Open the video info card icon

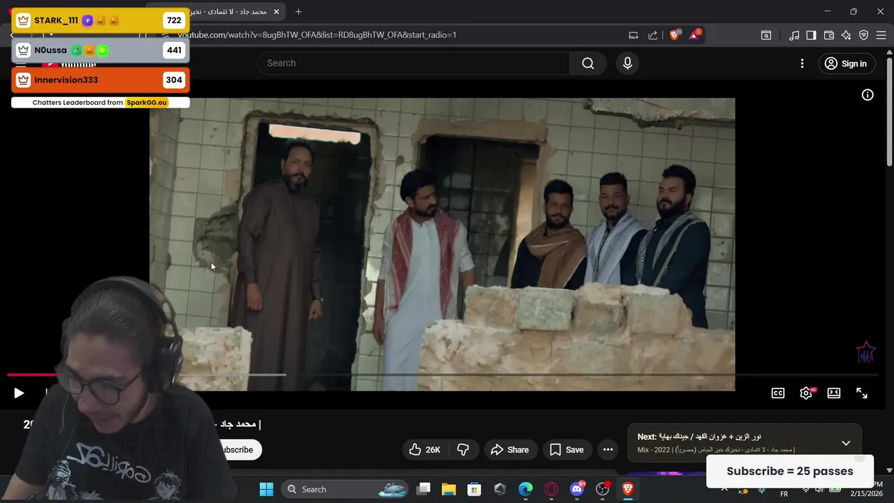point(867,95)
